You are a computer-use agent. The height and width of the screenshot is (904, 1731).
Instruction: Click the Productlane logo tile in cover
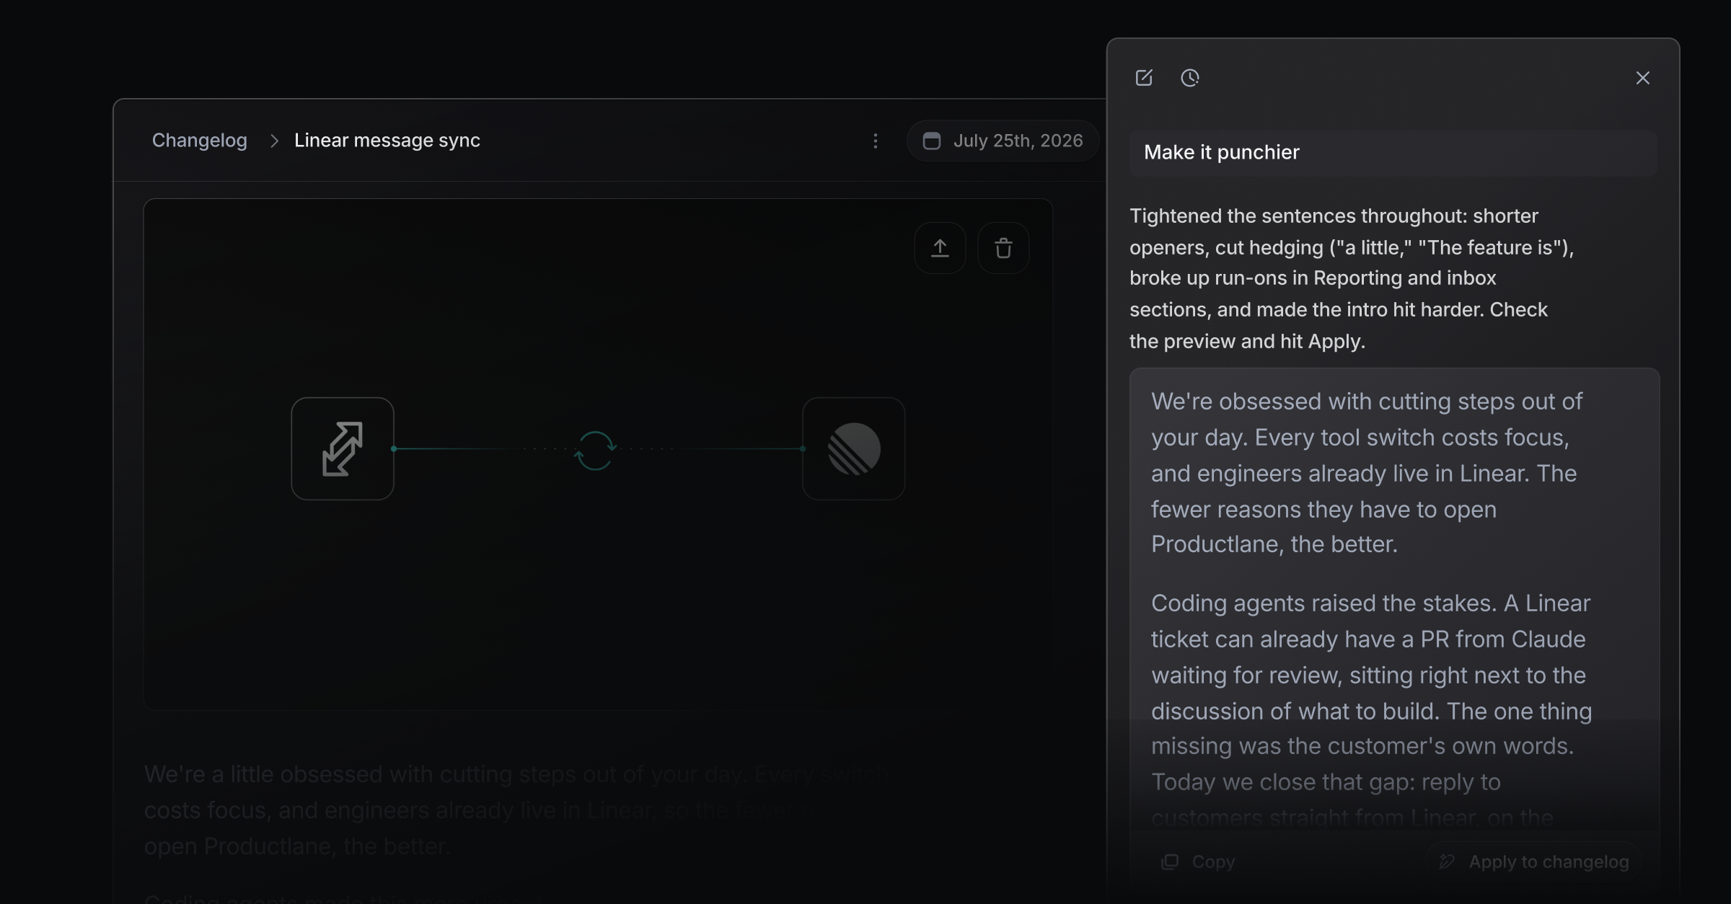pyautogui.click(x=343, y=448)
